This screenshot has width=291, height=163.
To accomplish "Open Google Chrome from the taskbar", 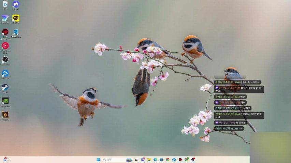I will pyautogui.click(x=168, y=160).
